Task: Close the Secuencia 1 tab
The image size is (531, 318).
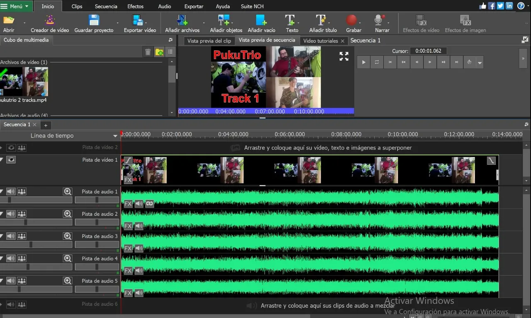Action: click(x=34, y=125)
